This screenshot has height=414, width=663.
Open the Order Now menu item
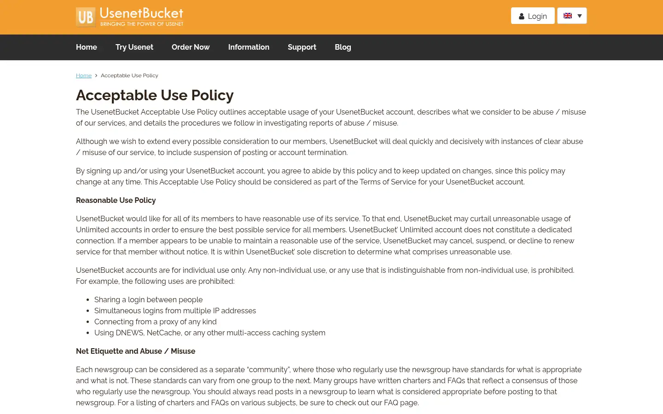[191, 47]
